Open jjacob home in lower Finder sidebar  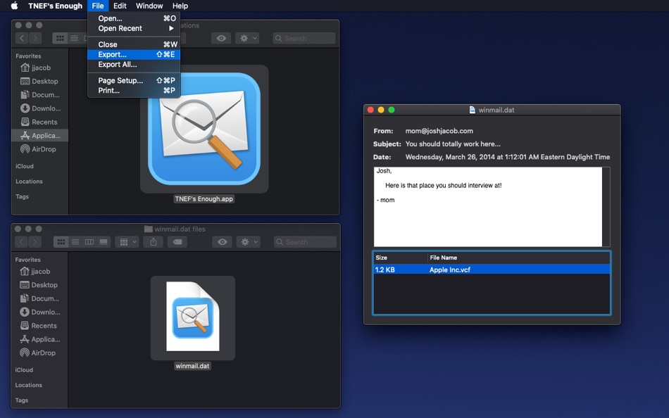[39, 271]
